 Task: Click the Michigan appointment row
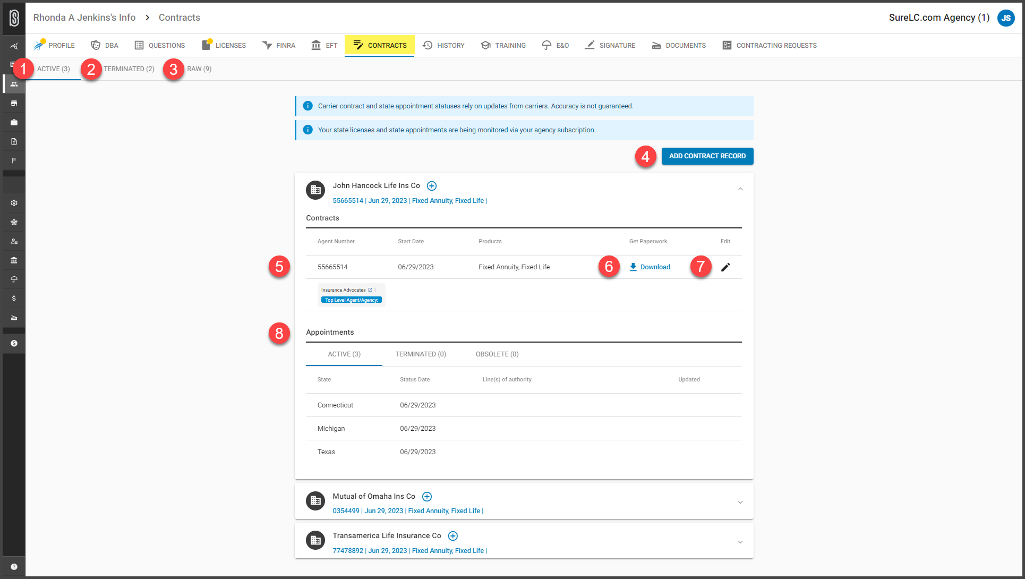click(524, 429)
